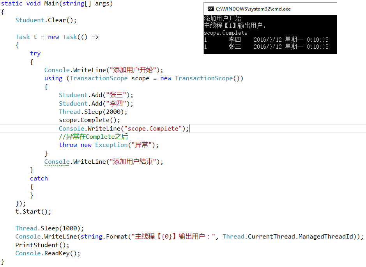The width and height of the screenshot is (366, 267).
Task: Click the 'Thread.Sleep(1000);' line
Action: coord(50,228)
